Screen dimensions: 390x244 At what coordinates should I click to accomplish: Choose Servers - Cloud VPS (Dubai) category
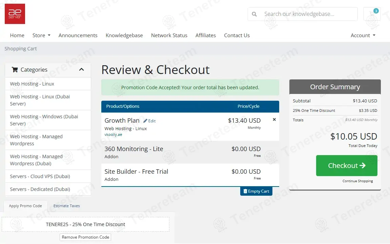pos(40,176)
